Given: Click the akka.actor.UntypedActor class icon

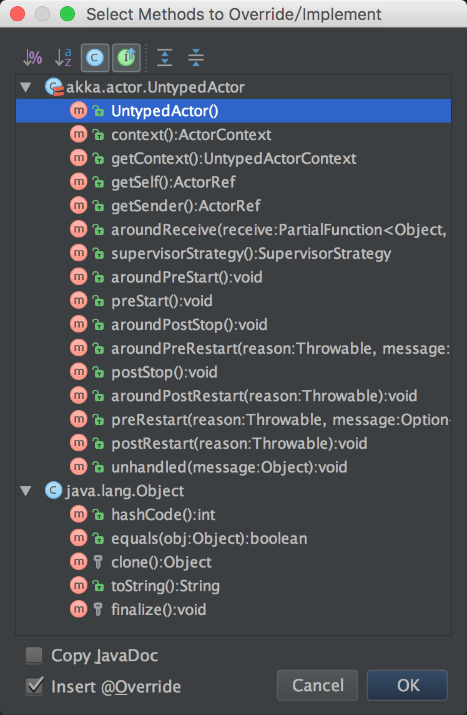Looking at the screenshot, I should pyautogui.click(x=54, y=87).
